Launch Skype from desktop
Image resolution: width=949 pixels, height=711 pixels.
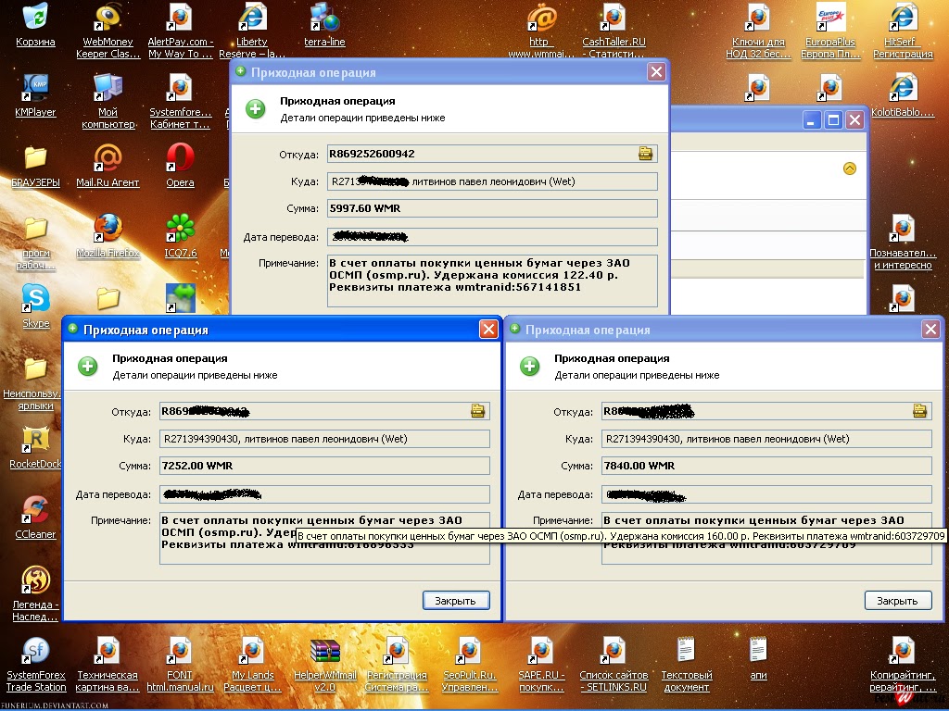(x=36, y=306)
